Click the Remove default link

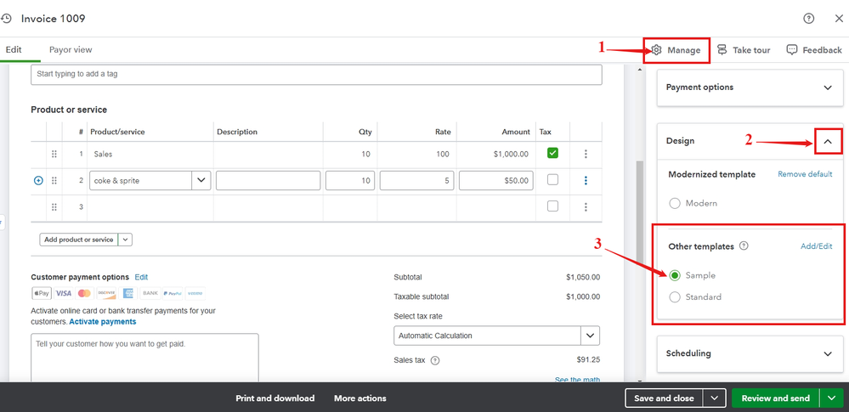click(x=805, y=174)
